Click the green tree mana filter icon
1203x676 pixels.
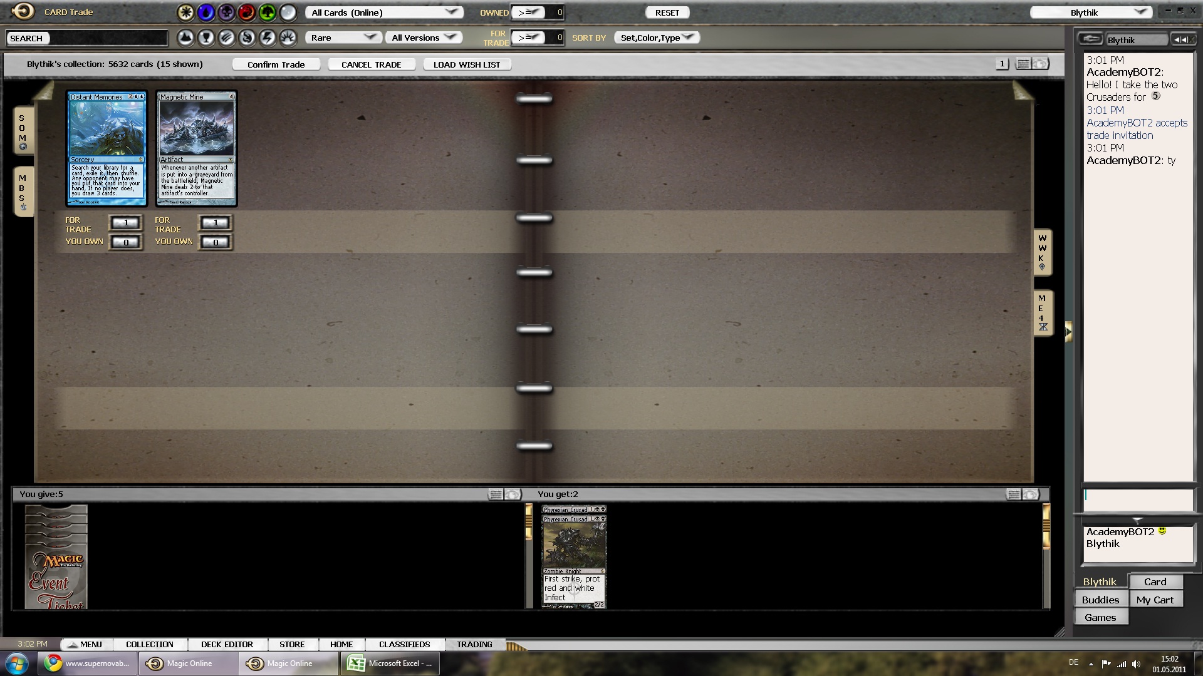click(x=268, y=12)
